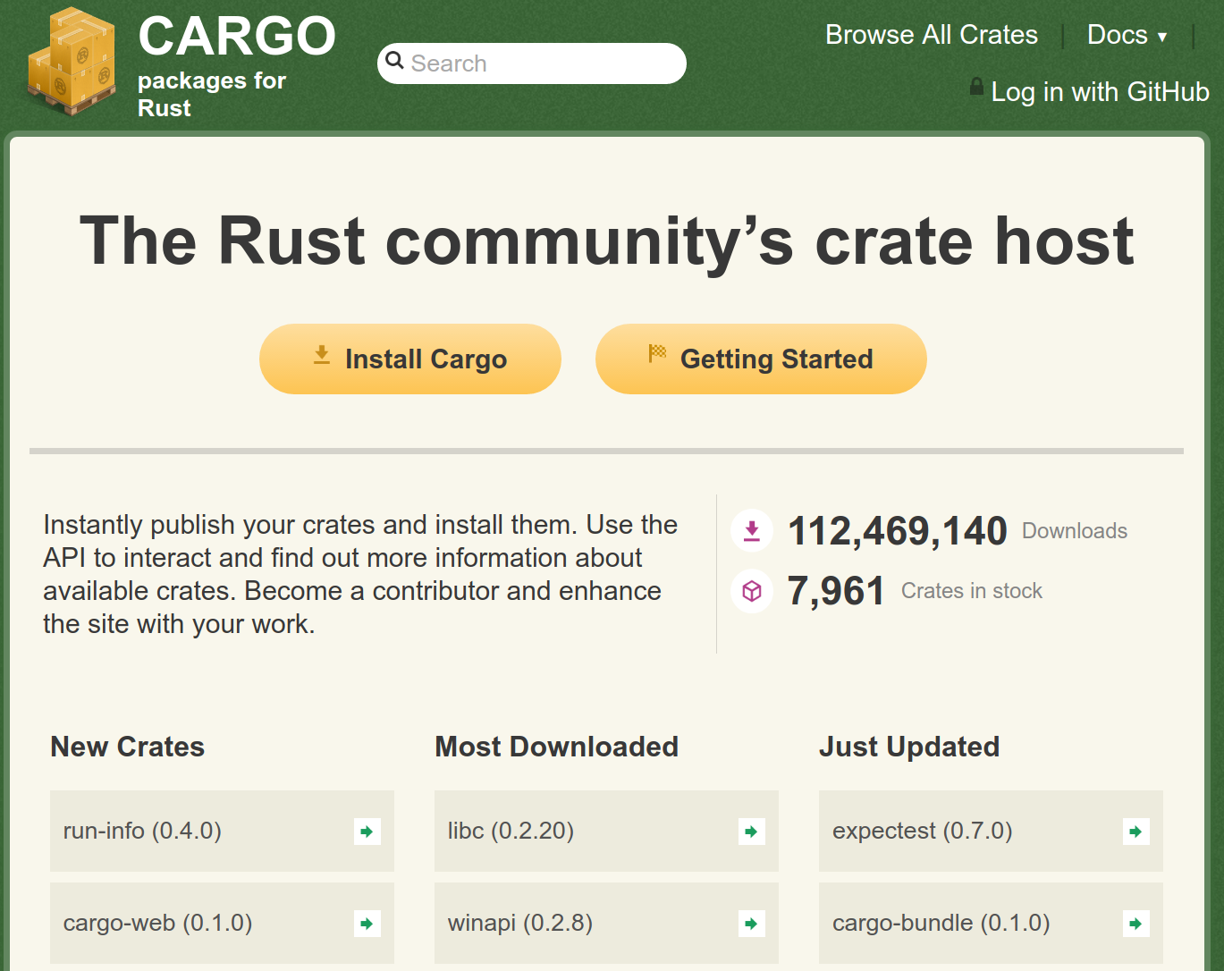Click the download icon on Install Cargo

click(x=322, y=355)
